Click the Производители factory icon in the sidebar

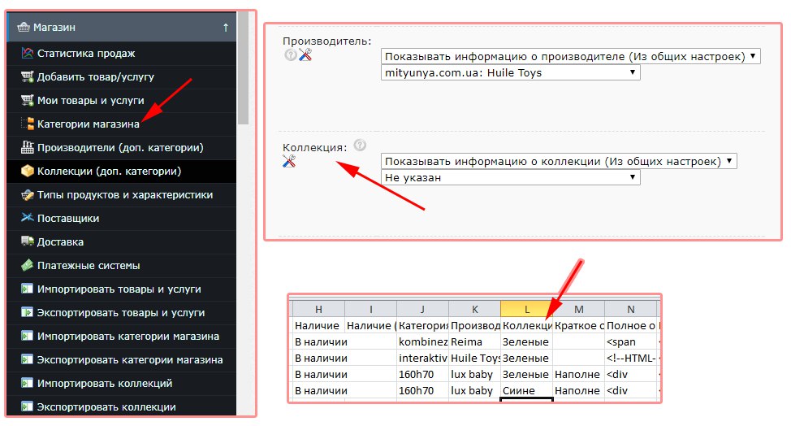[x=27, y=148]
